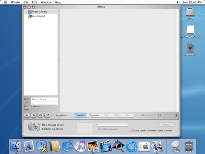Close the iPhoto window
Viewport: 205px width, 154px height.
(x=25, y=7)
